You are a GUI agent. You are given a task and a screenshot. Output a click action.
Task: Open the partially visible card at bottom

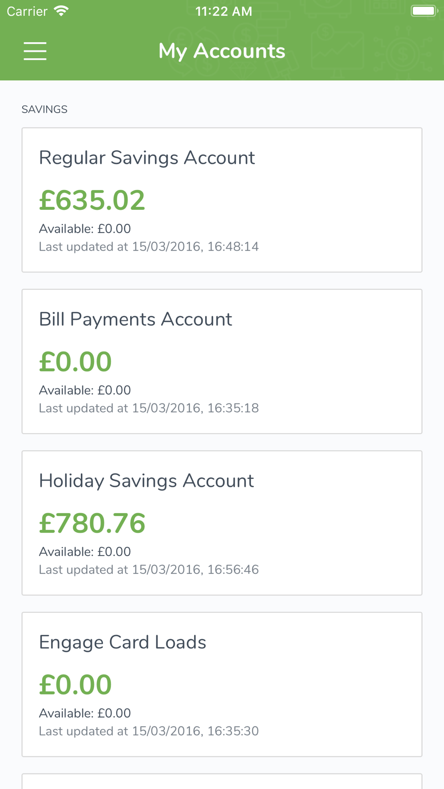coord(222,781)
